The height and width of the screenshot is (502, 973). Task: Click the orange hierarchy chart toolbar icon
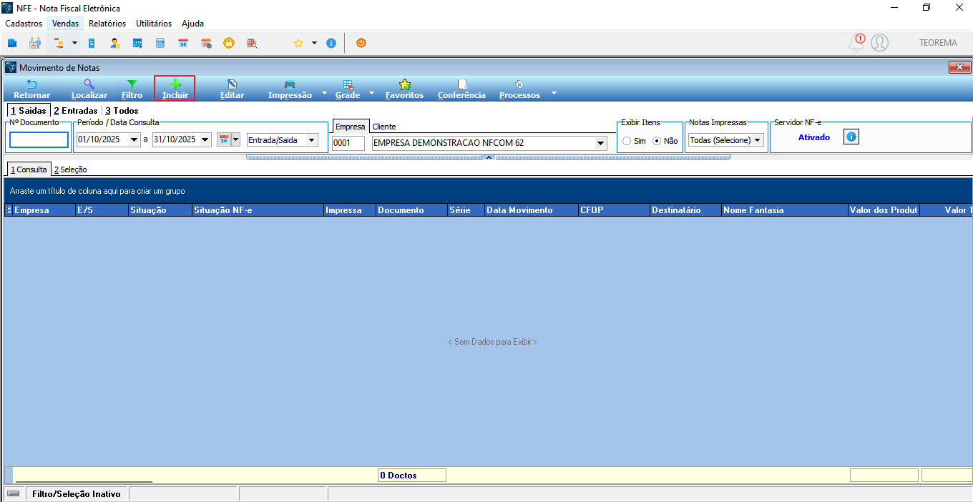click(x=59, y=43)
